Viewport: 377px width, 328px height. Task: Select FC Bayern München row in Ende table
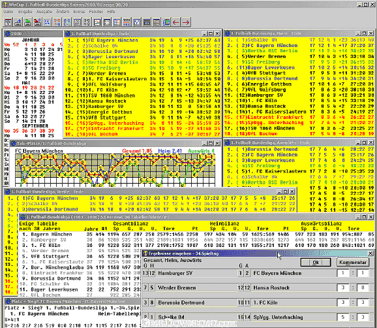pyautogui.click(x=143, y=41)
